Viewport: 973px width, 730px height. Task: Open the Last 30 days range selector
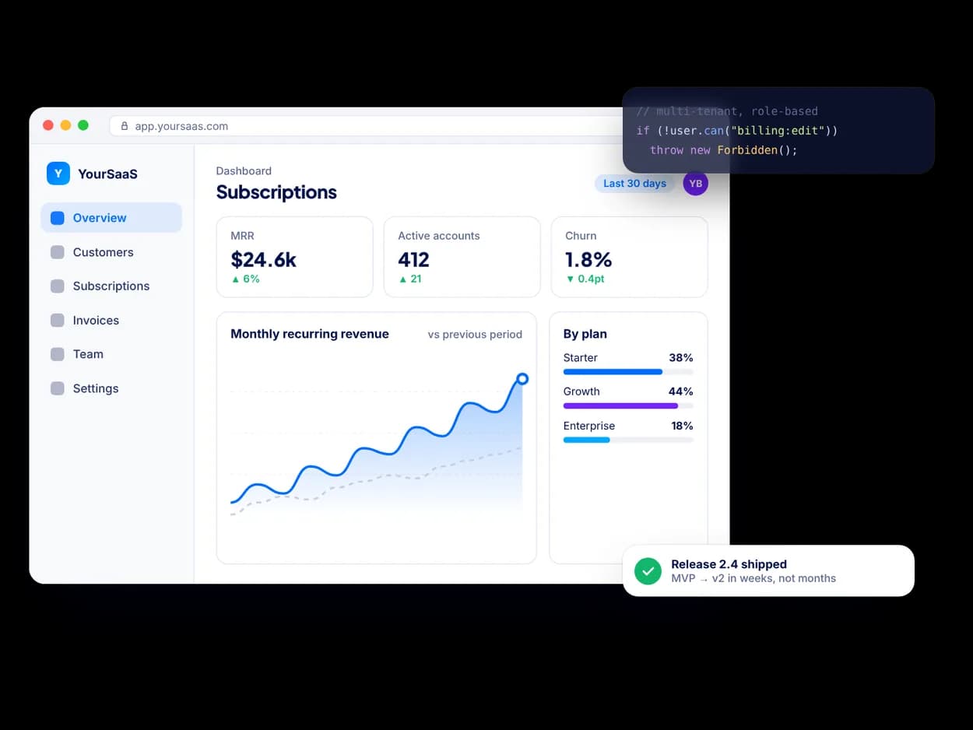(x=634, y=184)
